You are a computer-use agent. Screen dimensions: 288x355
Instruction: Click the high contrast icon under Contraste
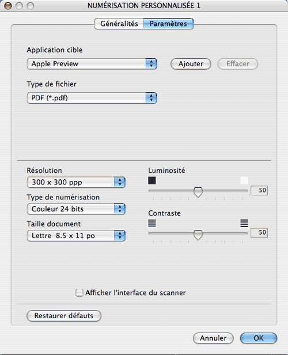click(244, 223)
